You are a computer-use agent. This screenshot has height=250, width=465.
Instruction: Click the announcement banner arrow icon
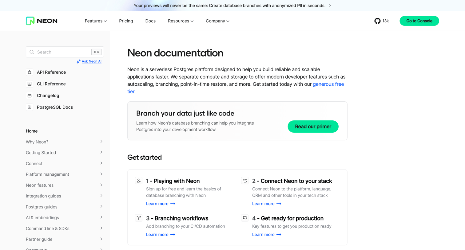click(330, 6)
